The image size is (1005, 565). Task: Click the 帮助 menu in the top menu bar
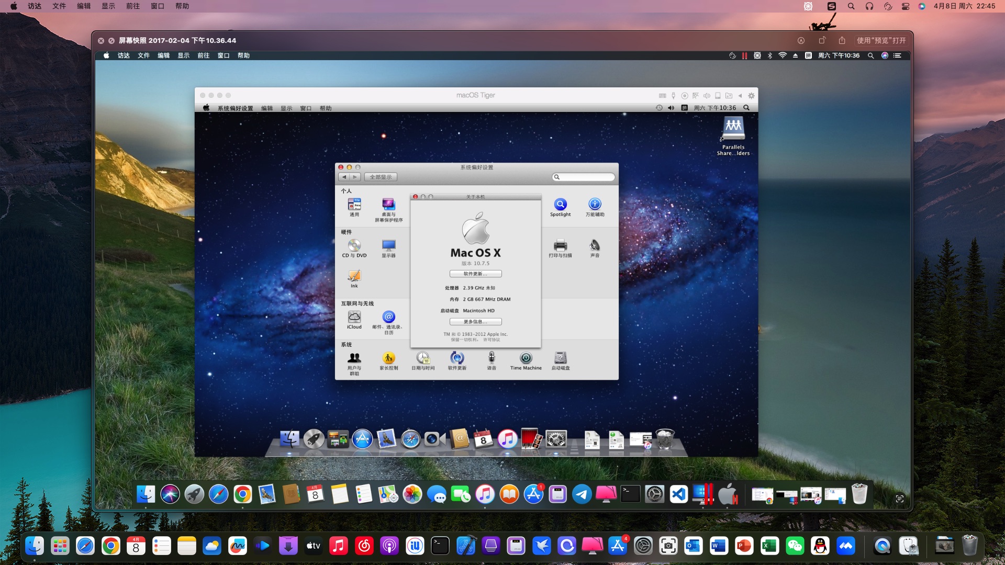[x=182, y=6]
